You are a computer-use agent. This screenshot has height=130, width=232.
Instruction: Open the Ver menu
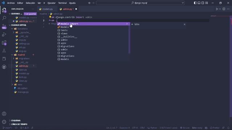[x=39, y=3]
